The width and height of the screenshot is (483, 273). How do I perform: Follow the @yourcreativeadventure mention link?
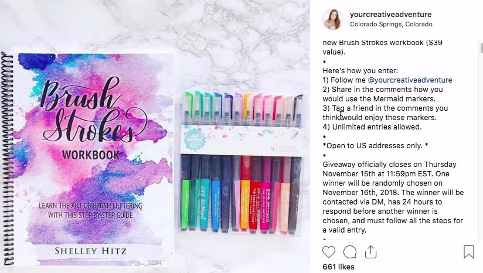[410, 80]
